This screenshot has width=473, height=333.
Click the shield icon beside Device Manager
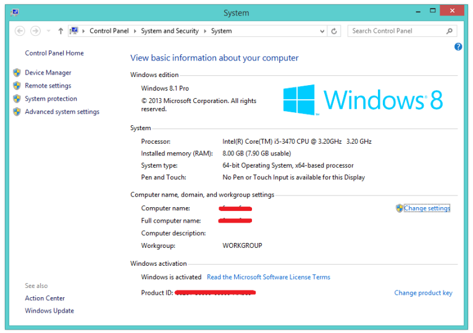click(17, 73)
